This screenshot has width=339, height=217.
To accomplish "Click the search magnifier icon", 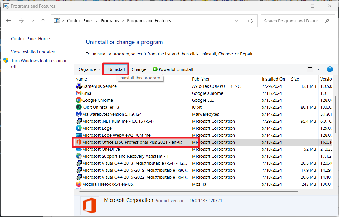I will (327, 21).
